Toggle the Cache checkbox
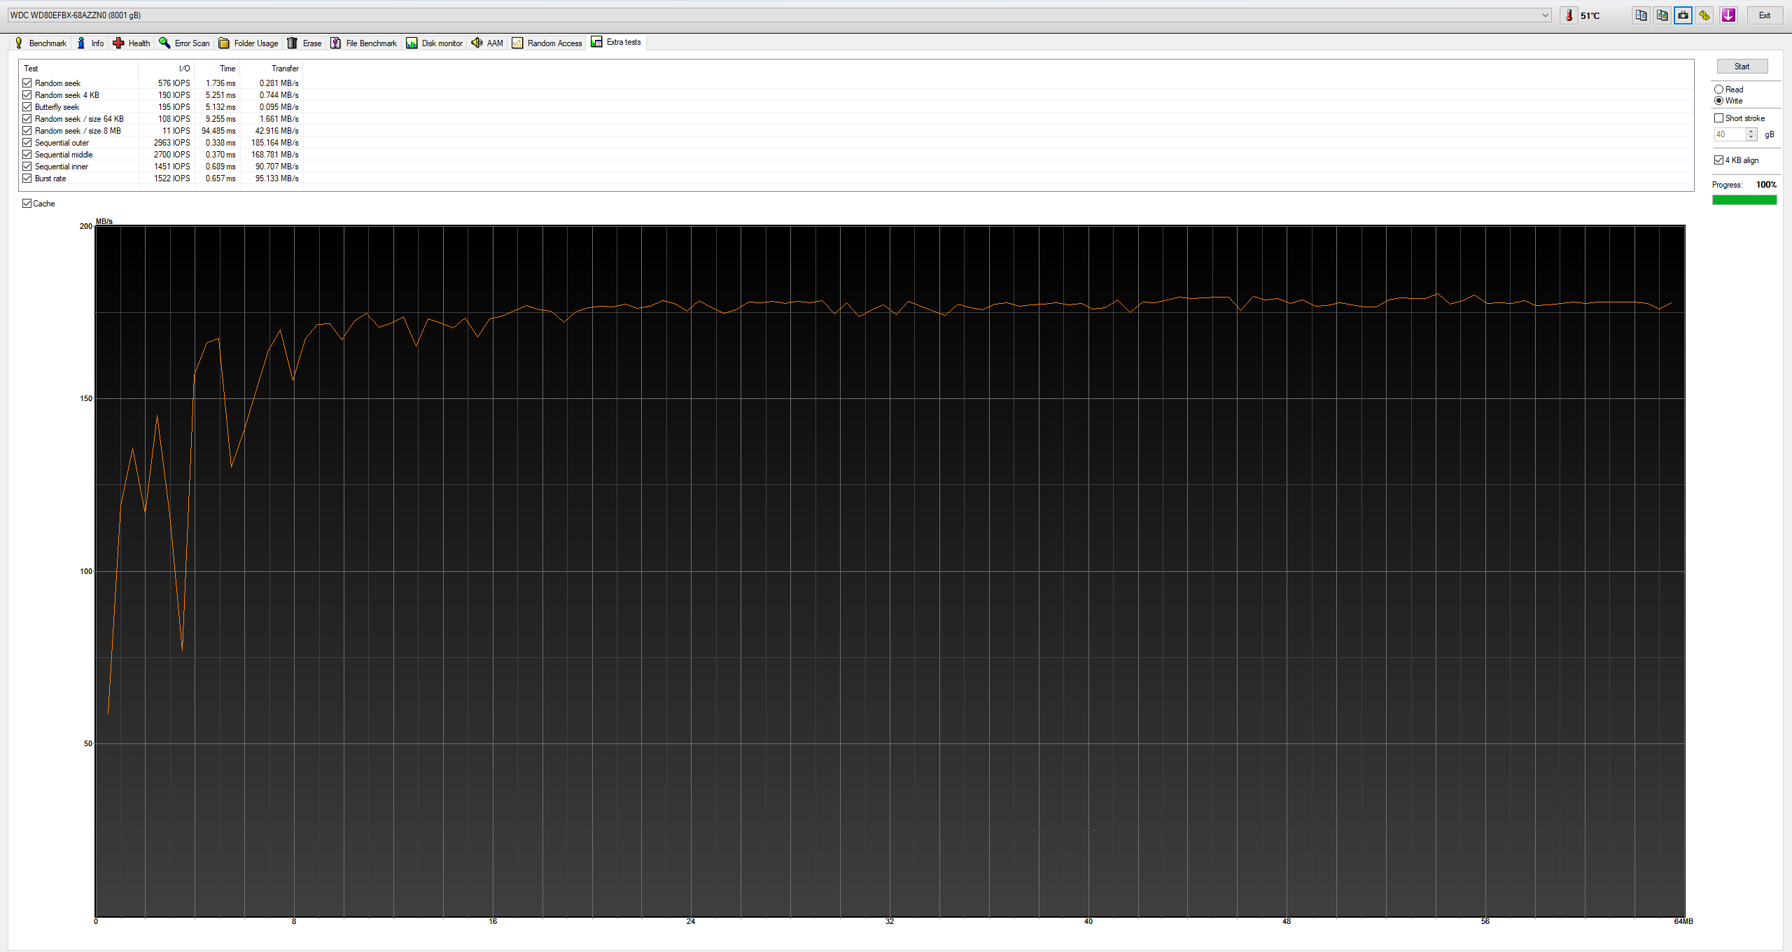 [27, 203]
